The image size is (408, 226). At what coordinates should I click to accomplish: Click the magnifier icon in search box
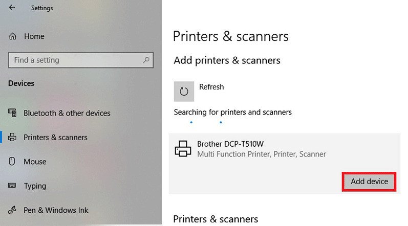[146, 60]
